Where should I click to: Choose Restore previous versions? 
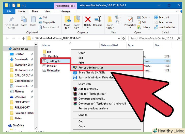[93, 108]
